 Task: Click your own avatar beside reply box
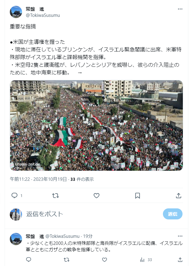click(x=16, y=215)
